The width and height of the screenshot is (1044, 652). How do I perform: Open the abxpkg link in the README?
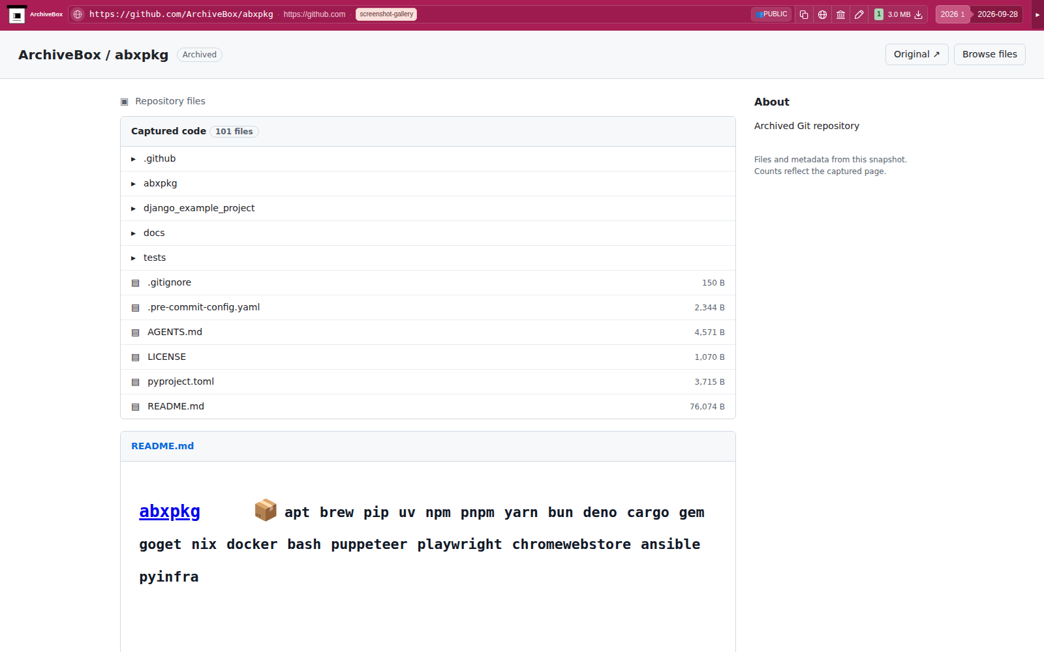pos(170,511)
